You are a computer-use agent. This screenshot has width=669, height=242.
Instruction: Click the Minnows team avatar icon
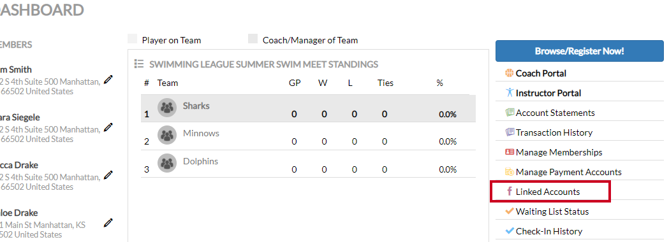[167, 136]
